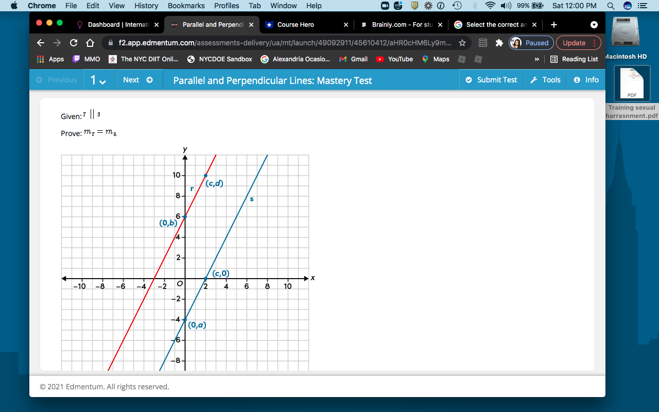Screen dimensions: 659x412
Task: Open the History menu
Action: pyautogui.click(x=146, y=6)
